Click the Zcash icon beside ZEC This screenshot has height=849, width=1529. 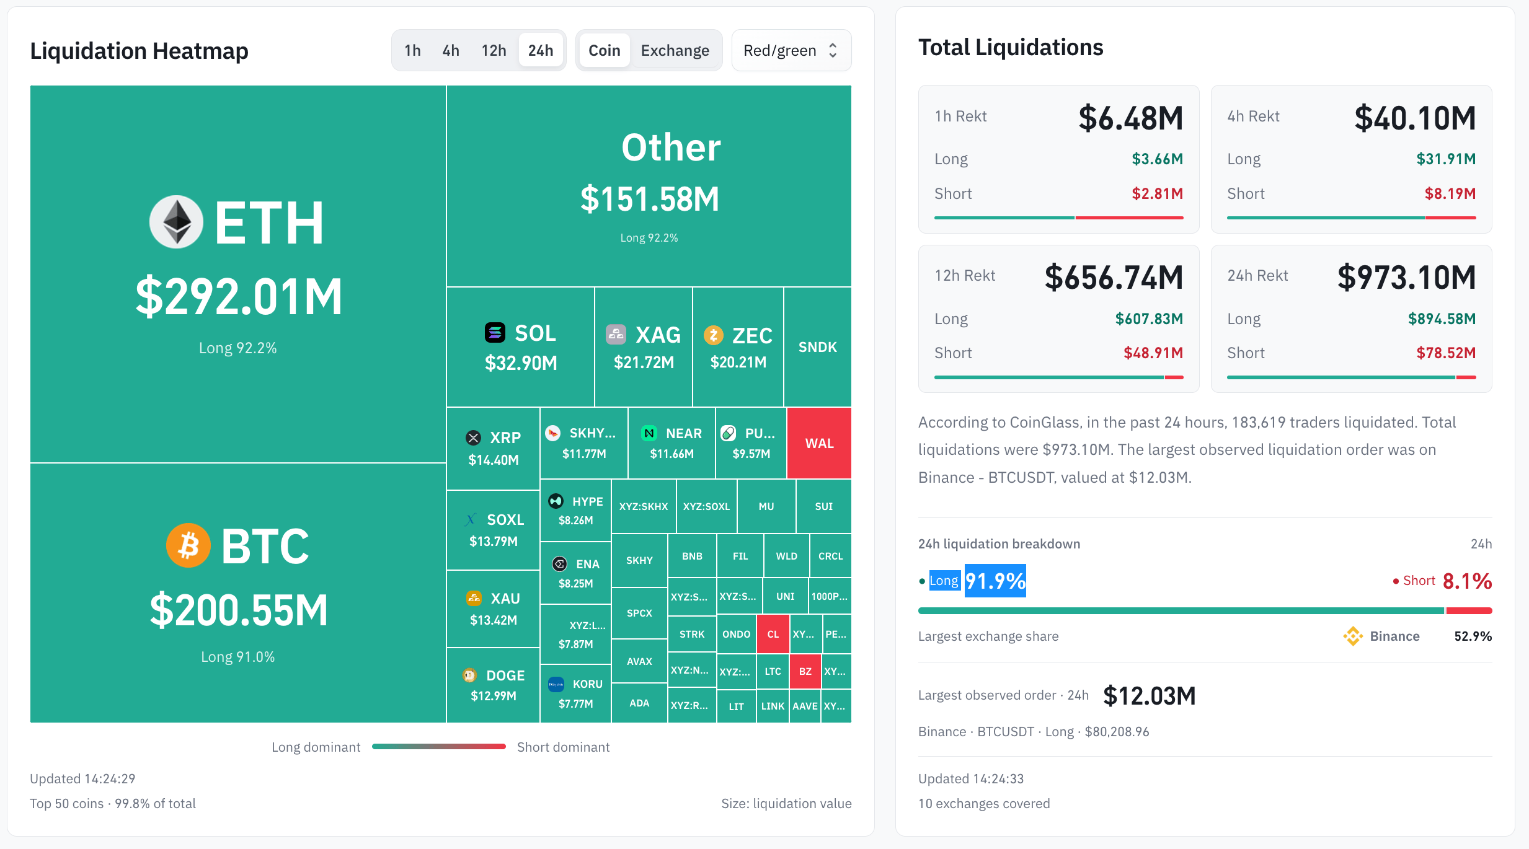[x=714, y=335]
